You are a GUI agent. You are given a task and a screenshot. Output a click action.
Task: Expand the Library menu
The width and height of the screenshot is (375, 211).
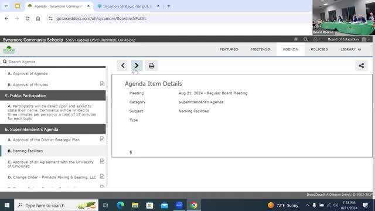[350, 49]
